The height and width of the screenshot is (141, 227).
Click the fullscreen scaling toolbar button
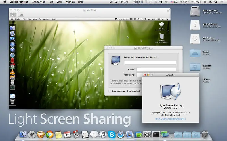coord(13,14)
